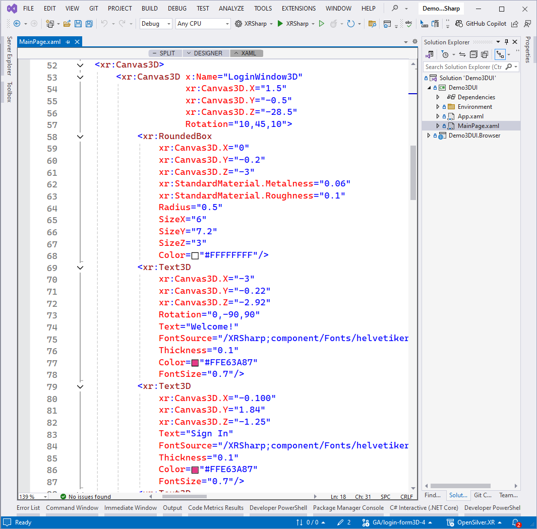The height and width of the screenshot is (529, 537).
Task: Open the Error List tab
Action: 28,508
